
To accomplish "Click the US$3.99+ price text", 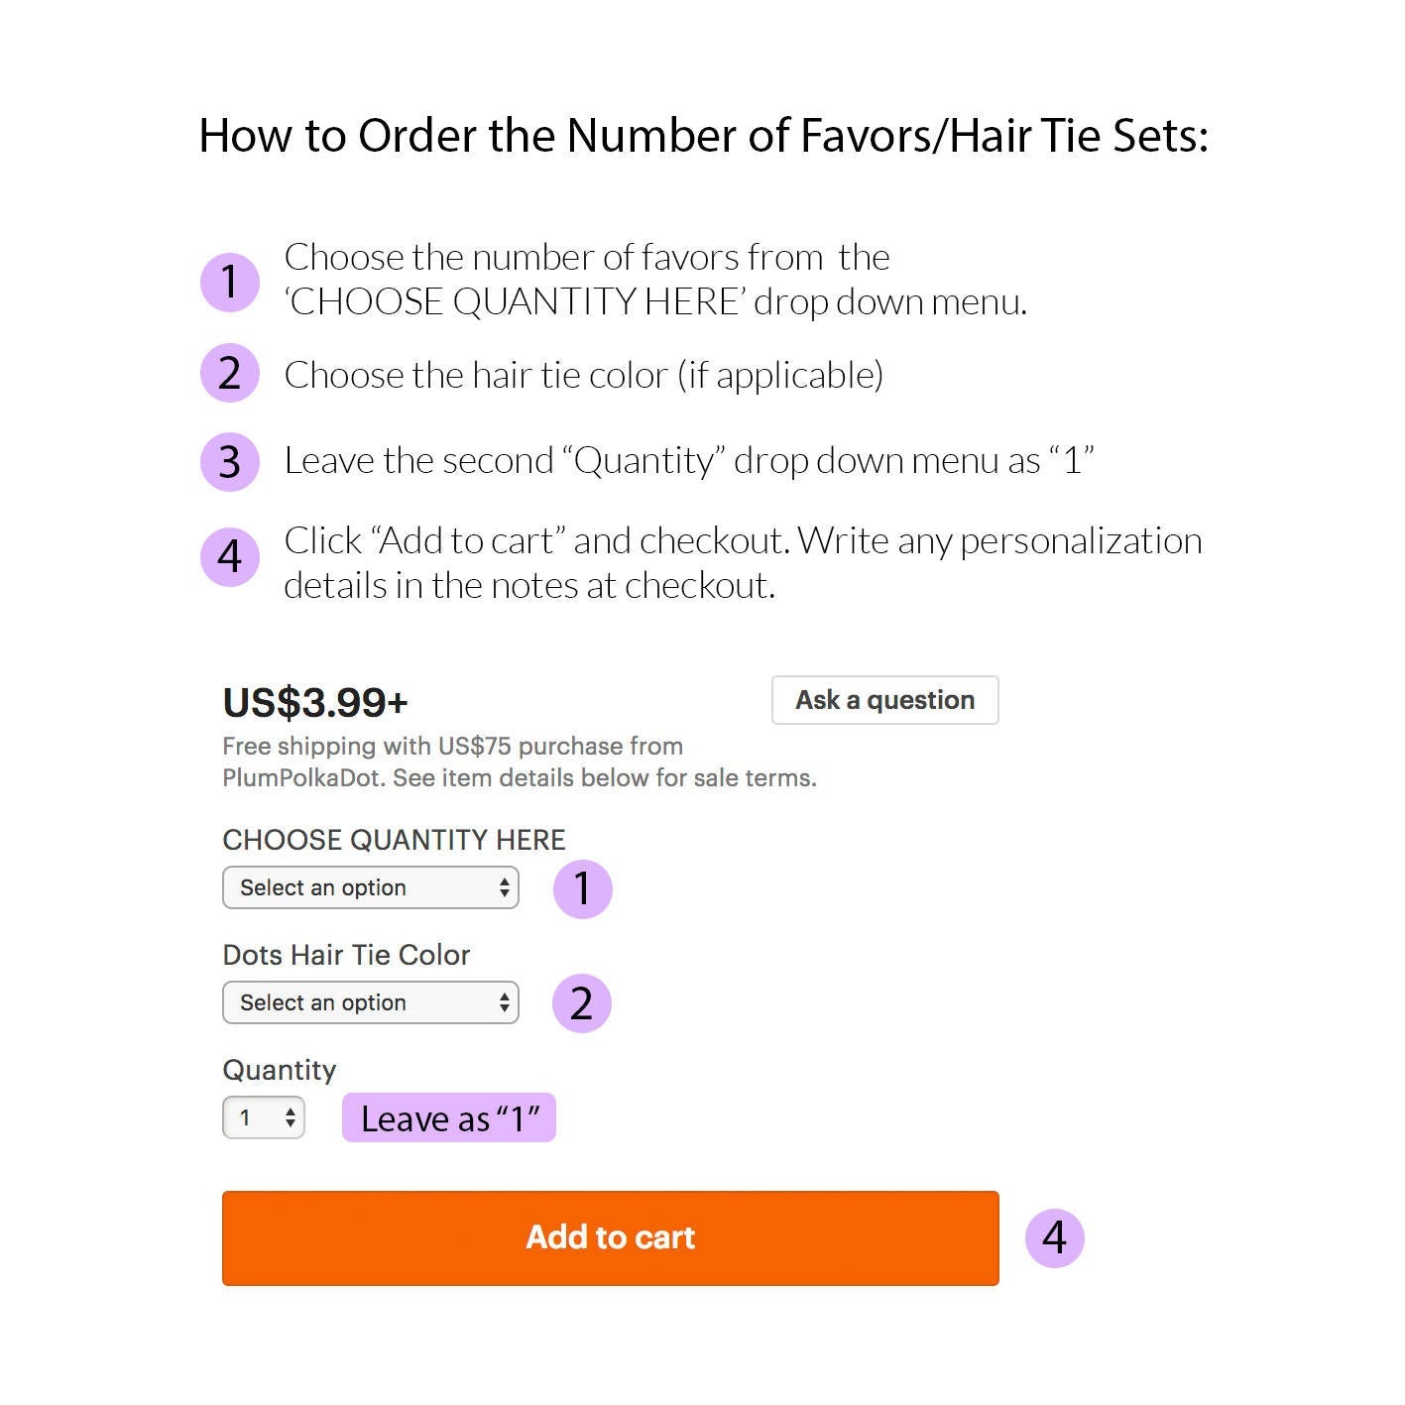I will point(315,703).
